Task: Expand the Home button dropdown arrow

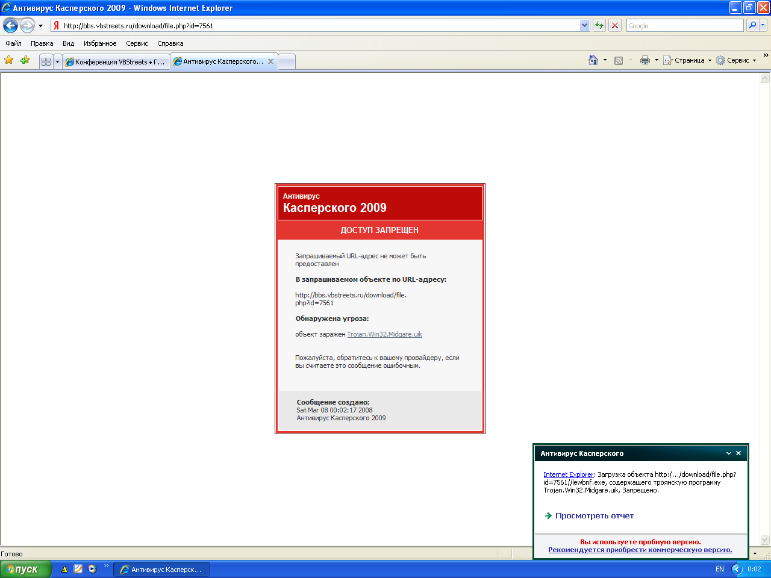Action: pyautogui.click(x=605, y=60)
